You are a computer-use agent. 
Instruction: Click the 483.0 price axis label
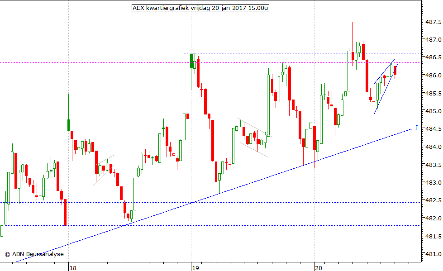433,182
